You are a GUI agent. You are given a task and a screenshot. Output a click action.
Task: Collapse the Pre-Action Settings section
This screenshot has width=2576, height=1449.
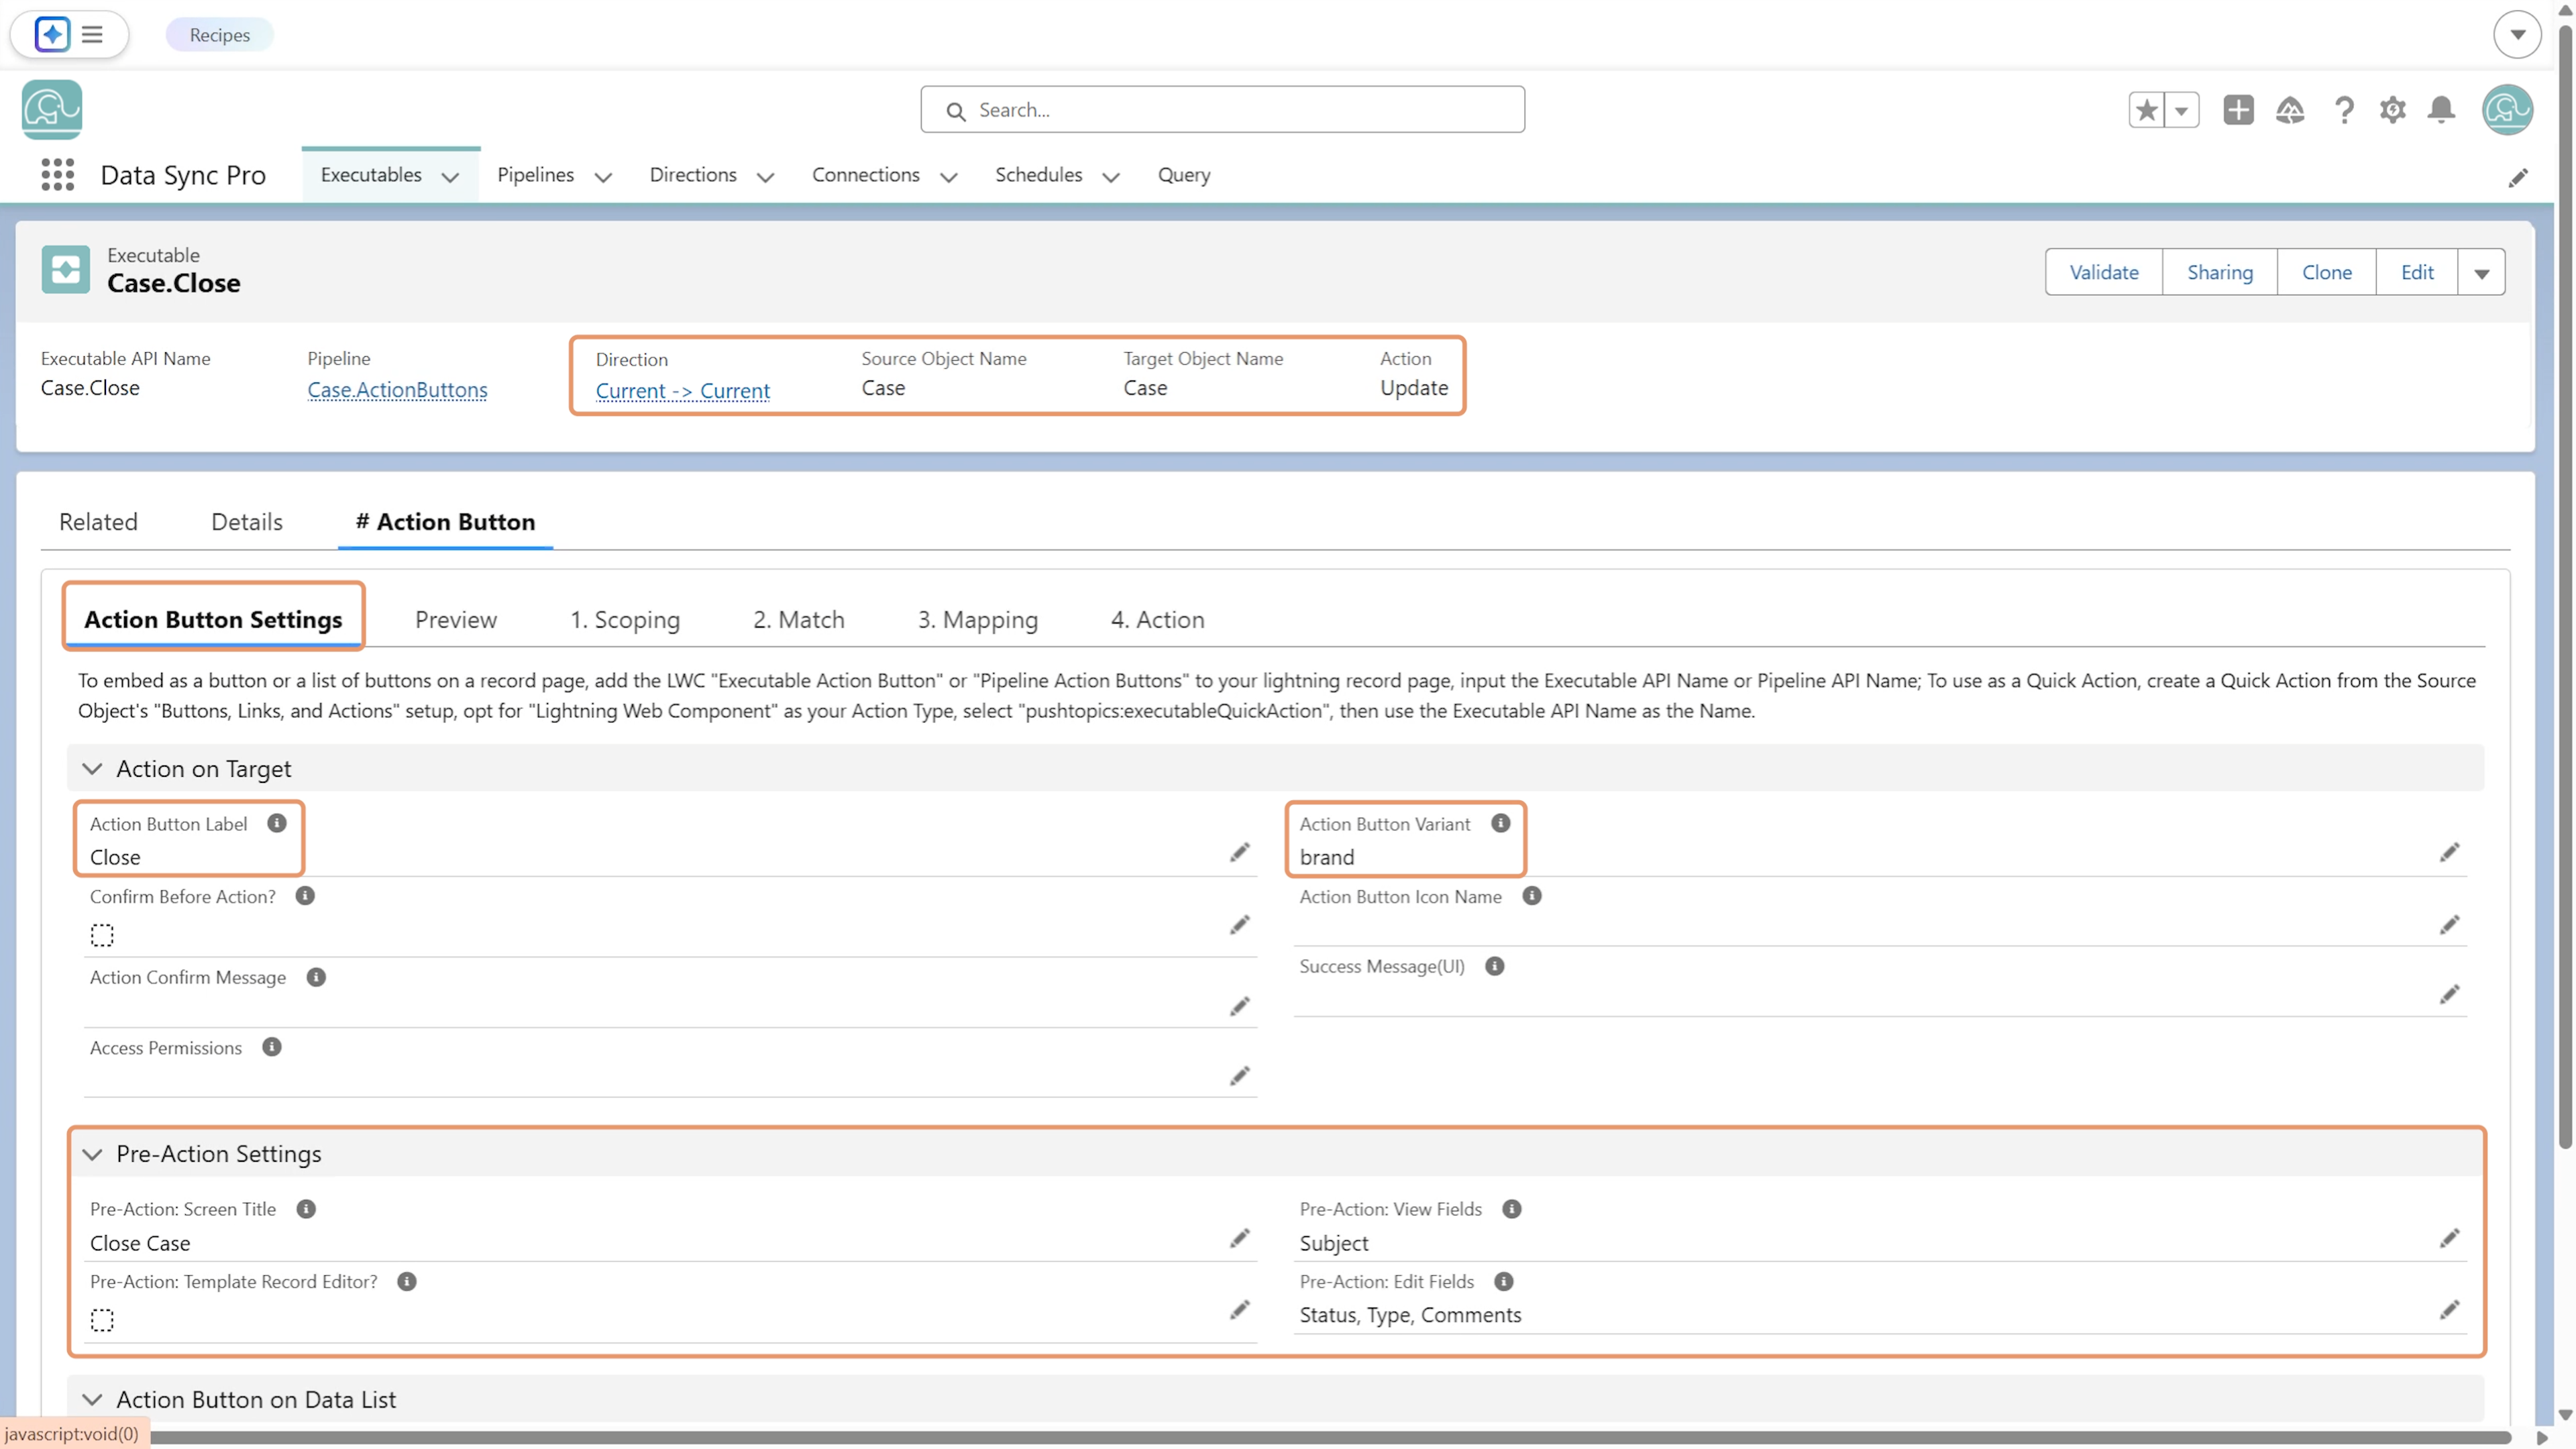(x=92, y=1154)
